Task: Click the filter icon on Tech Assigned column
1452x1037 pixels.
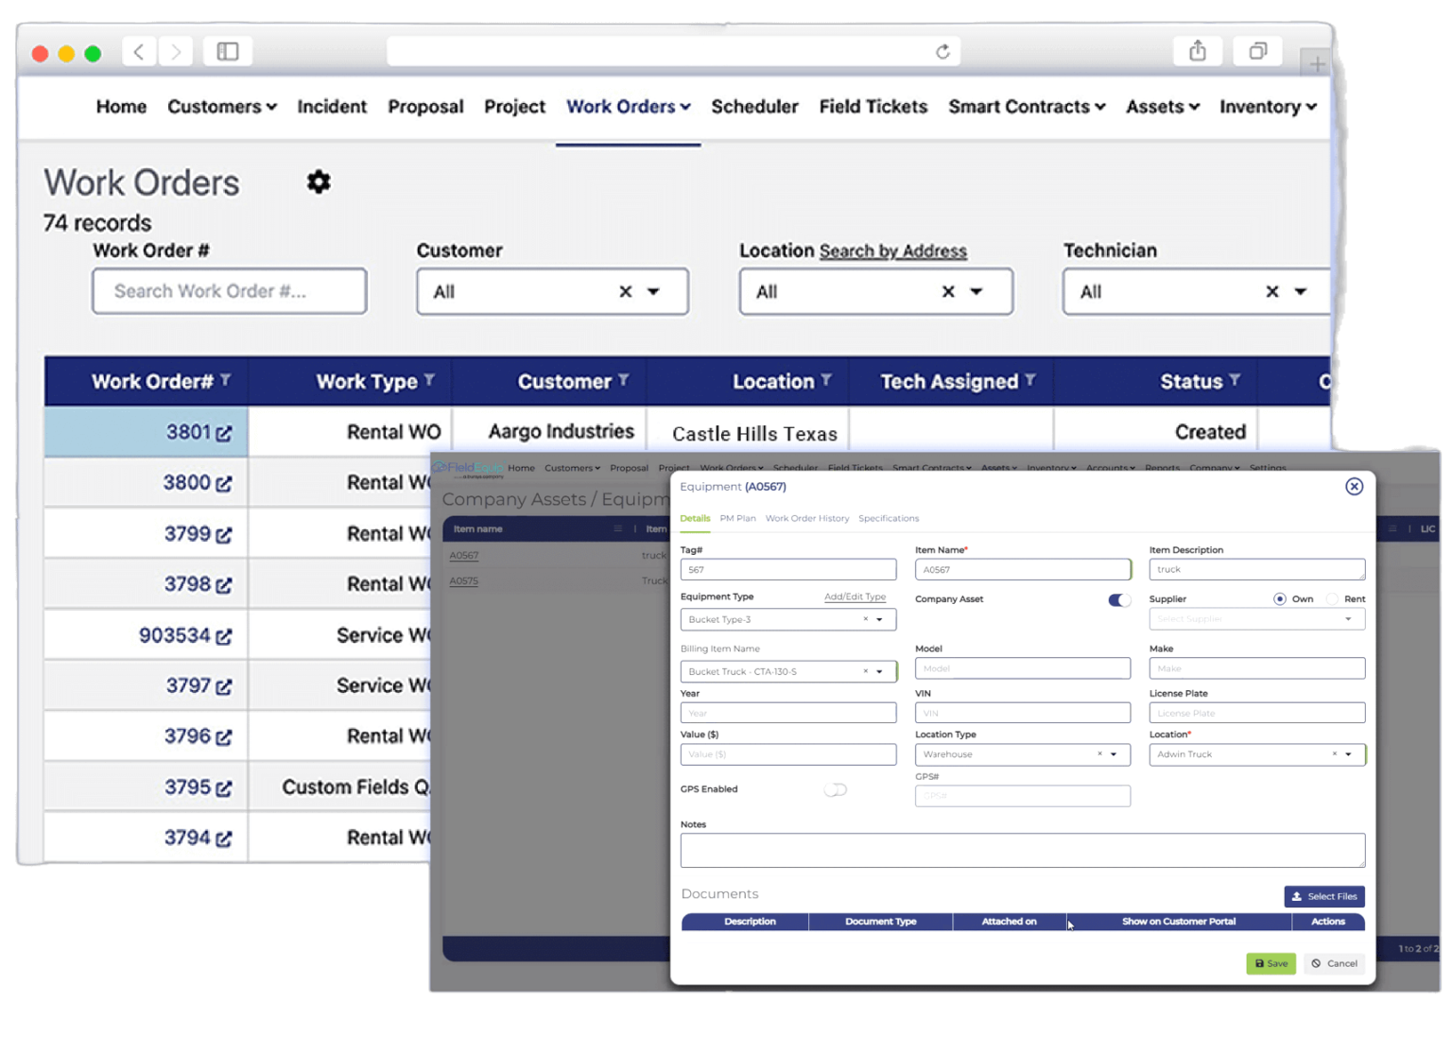Action: (1032, 381)
